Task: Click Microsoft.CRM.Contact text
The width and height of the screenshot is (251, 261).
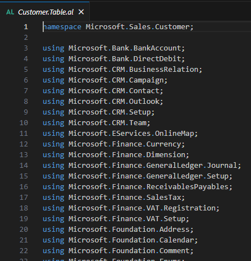Action: [x=114, y=91]
